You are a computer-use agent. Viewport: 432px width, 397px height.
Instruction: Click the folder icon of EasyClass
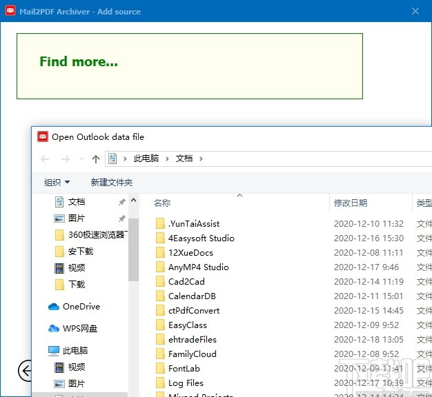(x=160, y=325)
